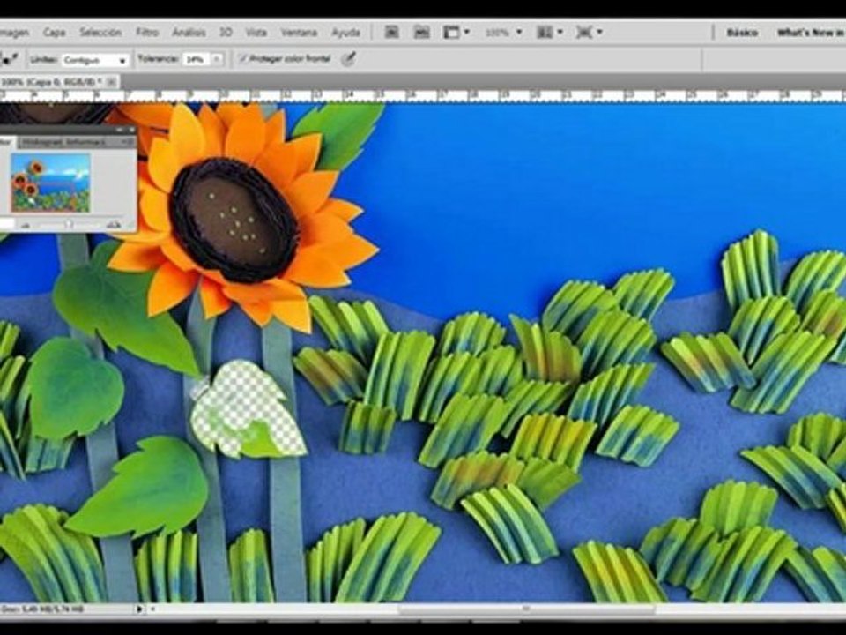Click the Navigator zoom out mountain icon

point(25,224)
